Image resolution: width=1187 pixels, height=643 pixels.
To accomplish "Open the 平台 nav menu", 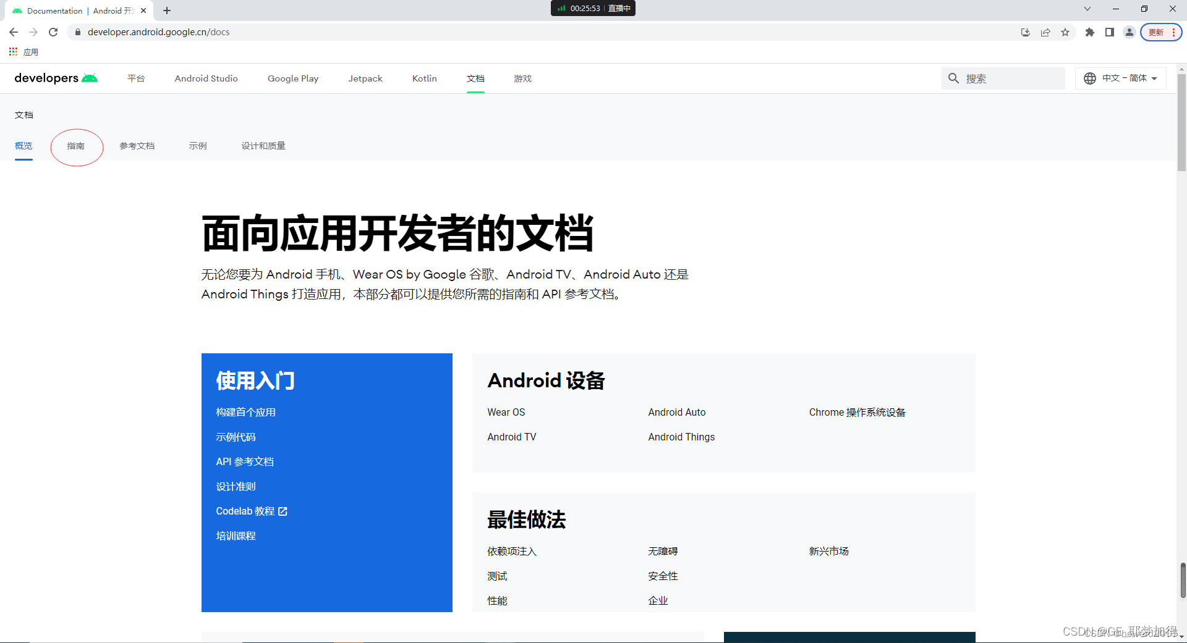I will pos(136,78).
